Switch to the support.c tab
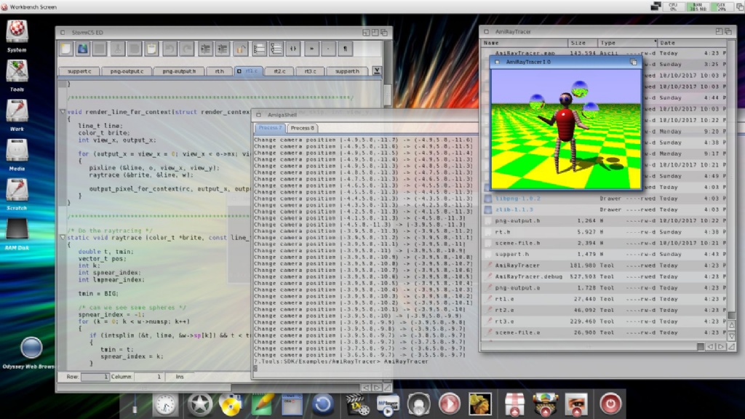 (x=79, y=71)
